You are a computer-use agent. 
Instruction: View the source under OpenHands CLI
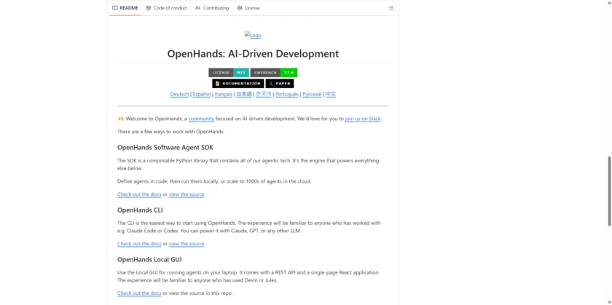pos(187,244)
